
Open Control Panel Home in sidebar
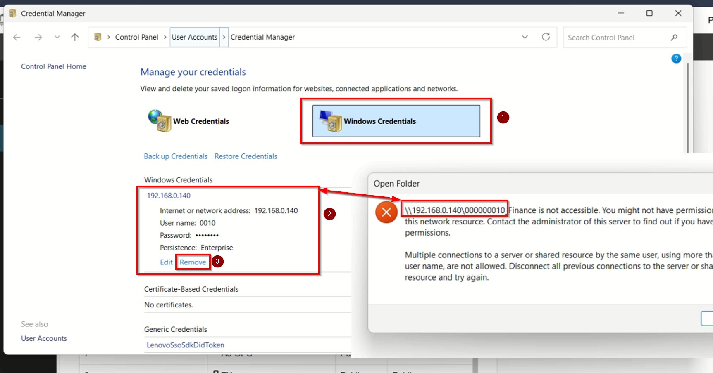pyautogui.click(x=54, y=66)
